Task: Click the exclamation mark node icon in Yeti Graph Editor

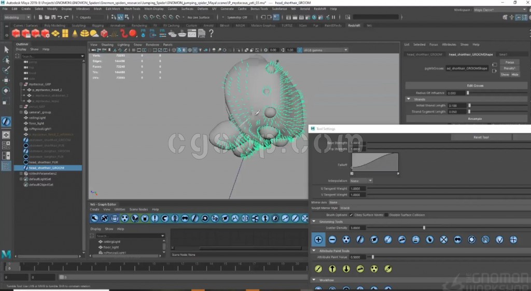Action: 155,218
